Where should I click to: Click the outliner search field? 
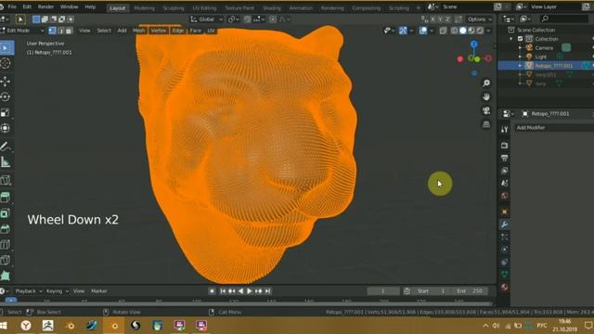click(x=564, y=19)
